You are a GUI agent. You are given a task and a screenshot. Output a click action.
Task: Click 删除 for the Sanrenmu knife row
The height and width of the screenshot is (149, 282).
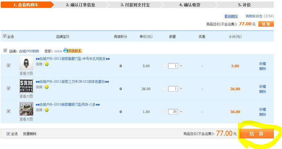pyautogui.click(x=262, y=91)
